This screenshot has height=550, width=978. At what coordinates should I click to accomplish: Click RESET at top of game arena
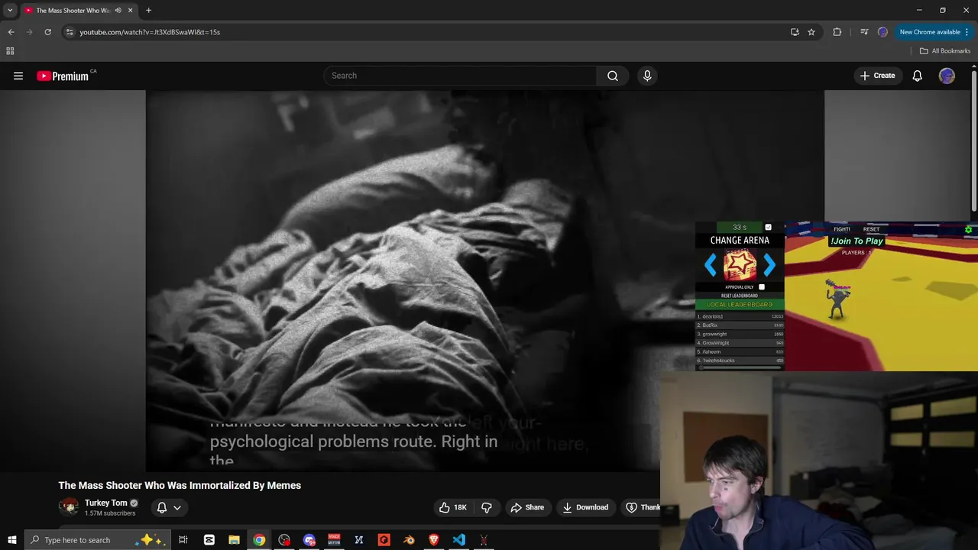coord(871,229)
